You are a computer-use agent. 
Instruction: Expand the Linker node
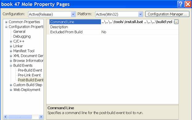[x=11, y=46]
